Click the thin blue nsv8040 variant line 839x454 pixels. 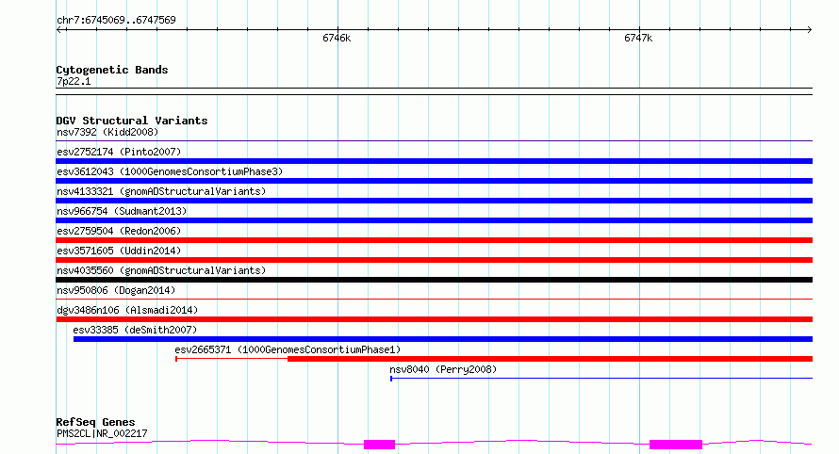point(601,379)
